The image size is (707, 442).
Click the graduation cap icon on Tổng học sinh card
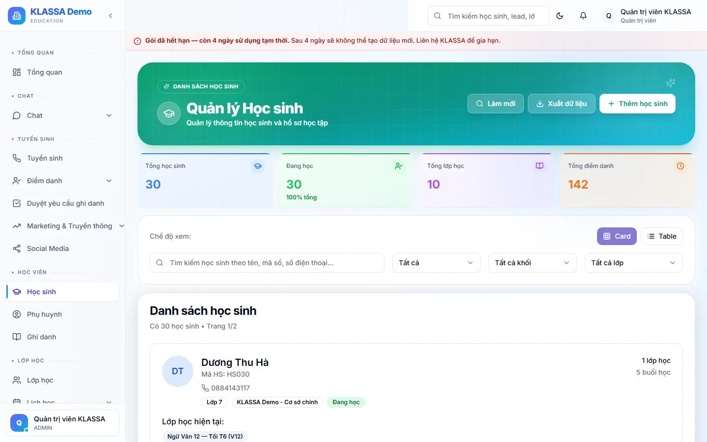point(258,166)
